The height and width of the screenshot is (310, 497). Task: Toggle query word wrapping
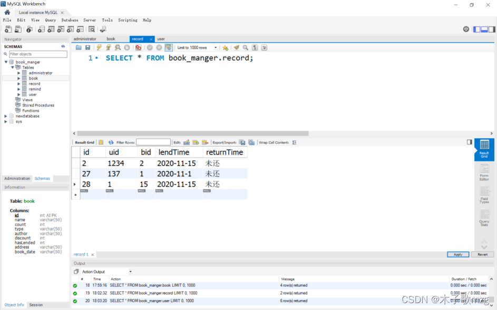click(264, 47)
